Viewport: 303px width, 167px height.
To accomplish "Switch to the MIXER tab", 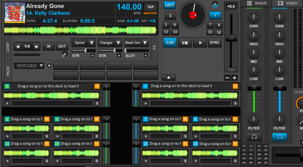I will (x=257, y=3).
